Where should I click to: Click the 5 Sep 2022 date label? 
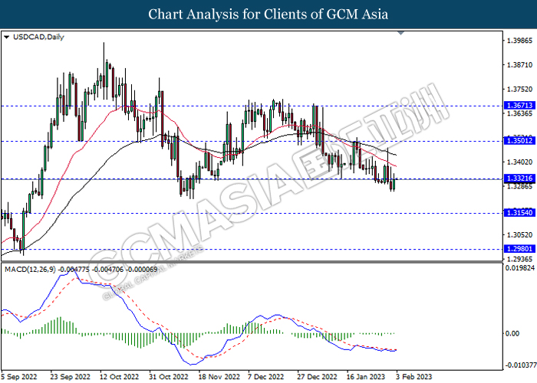(19, 377)
